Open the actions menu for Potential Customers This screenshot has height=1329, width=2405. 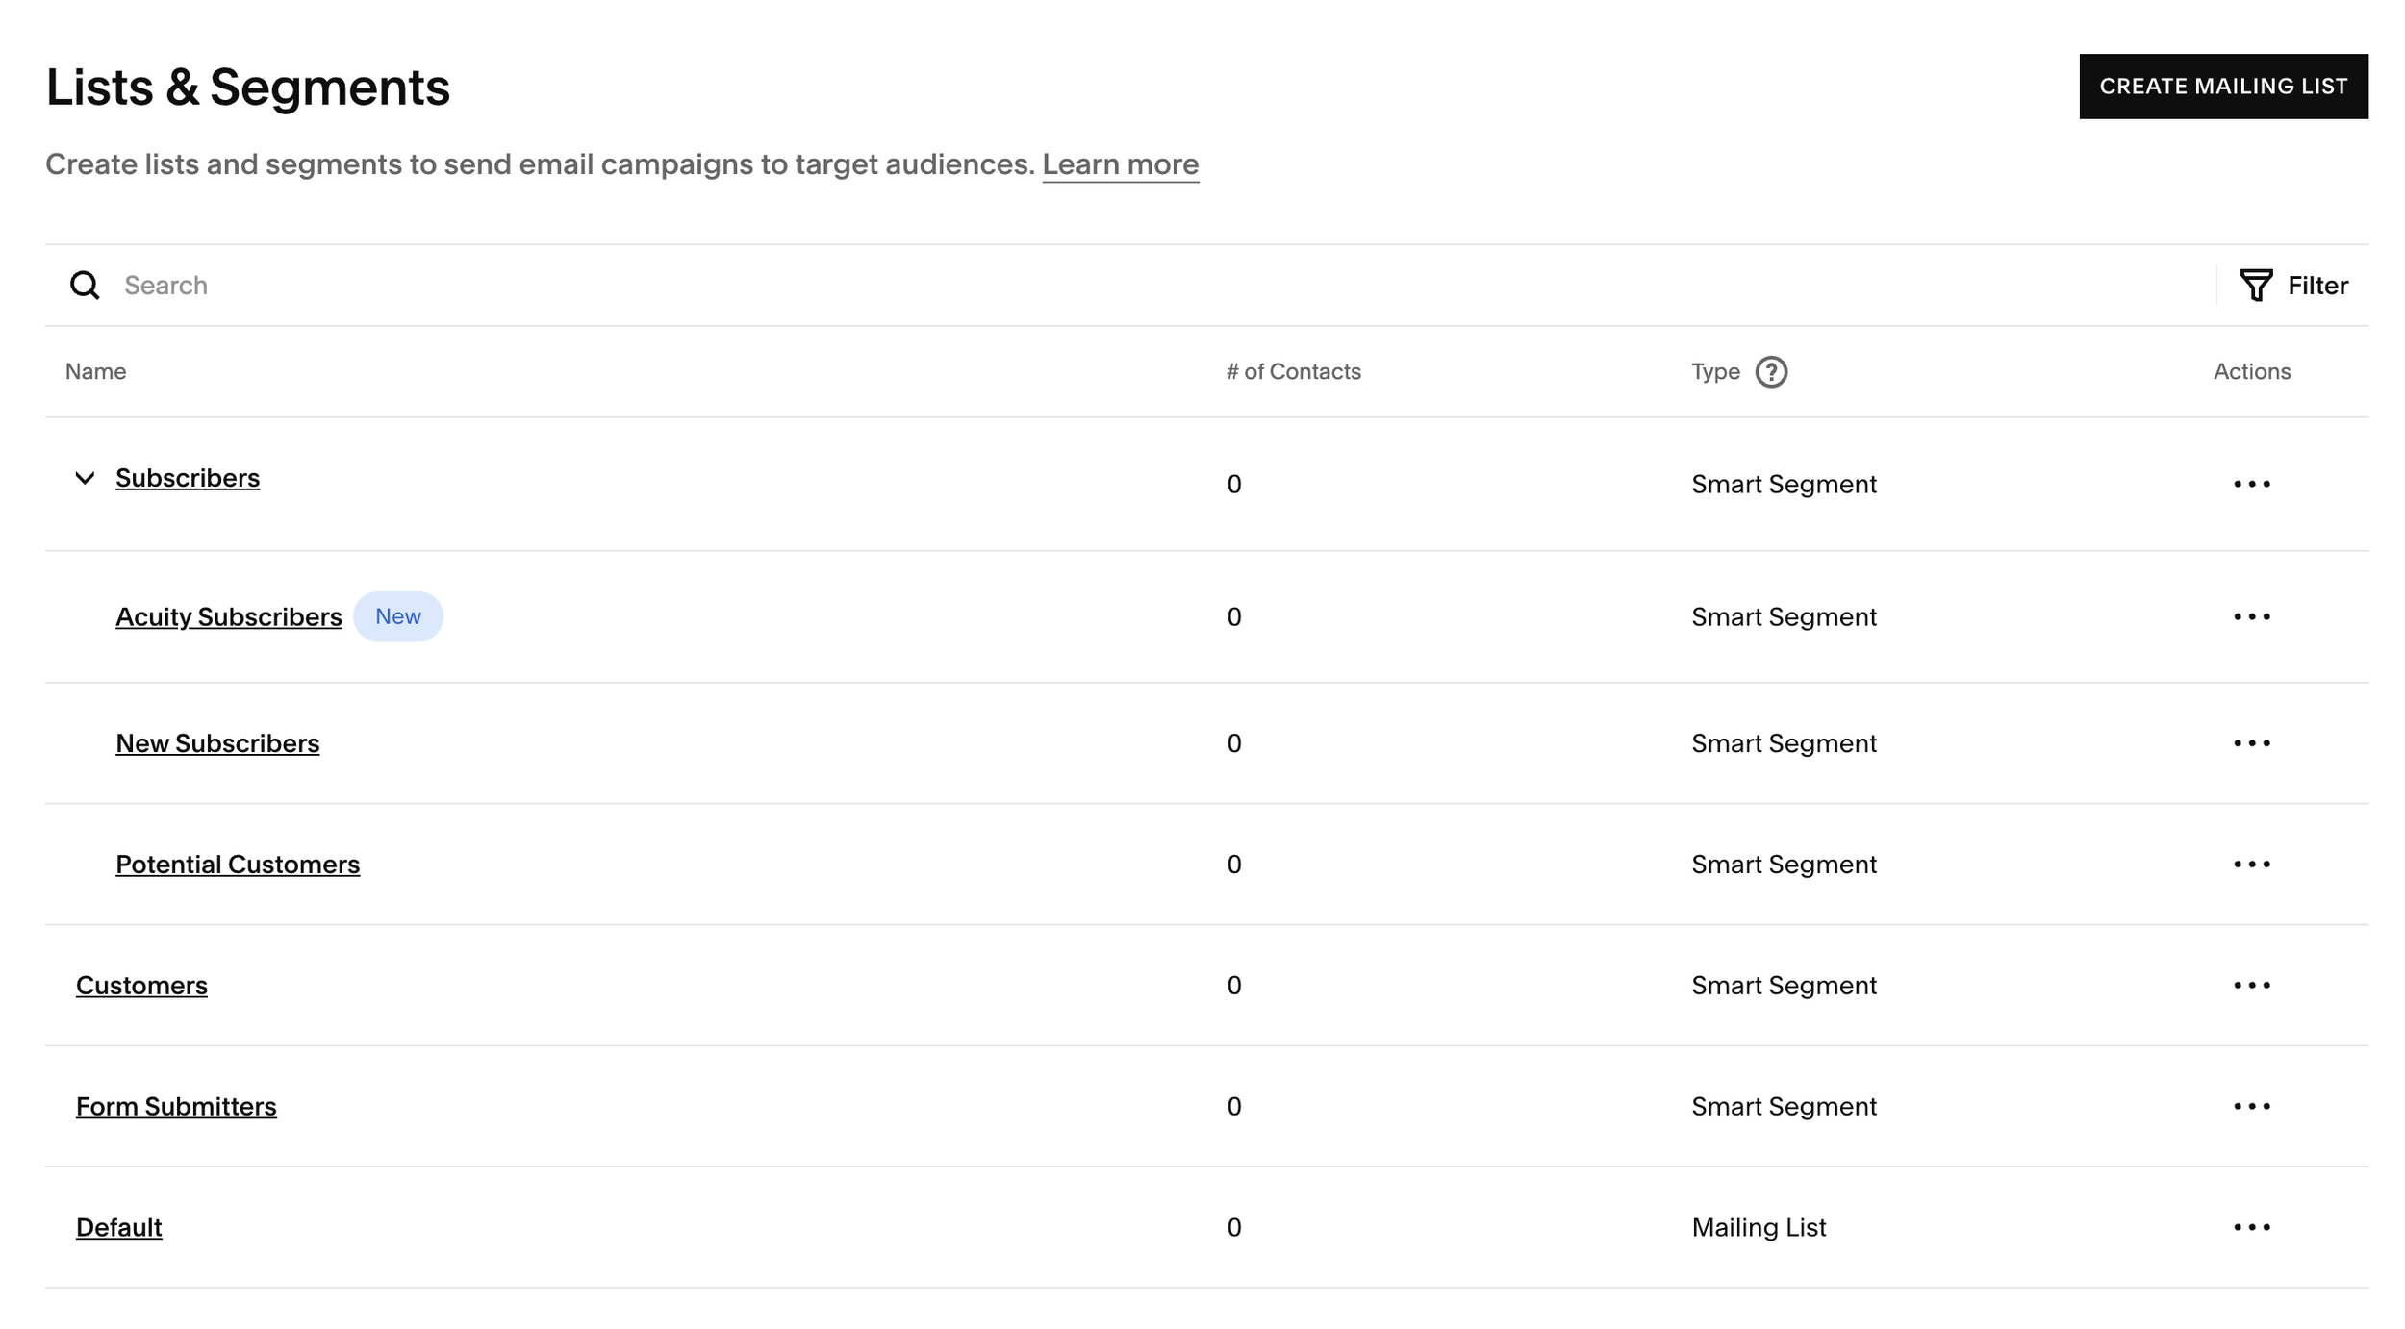(x=2253, y=864)
